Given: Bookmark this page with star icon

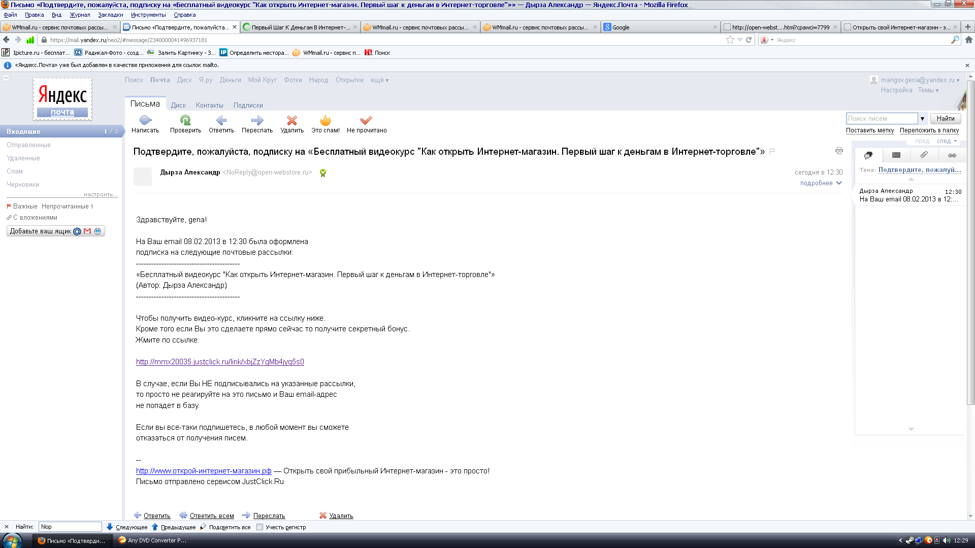Looking at the screenshot, I should point(730,40).
